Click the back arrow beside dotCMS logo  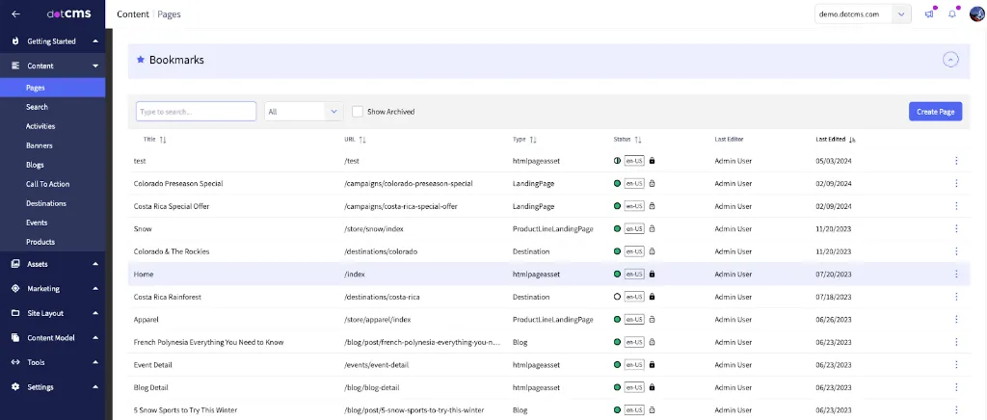point(15,14)
